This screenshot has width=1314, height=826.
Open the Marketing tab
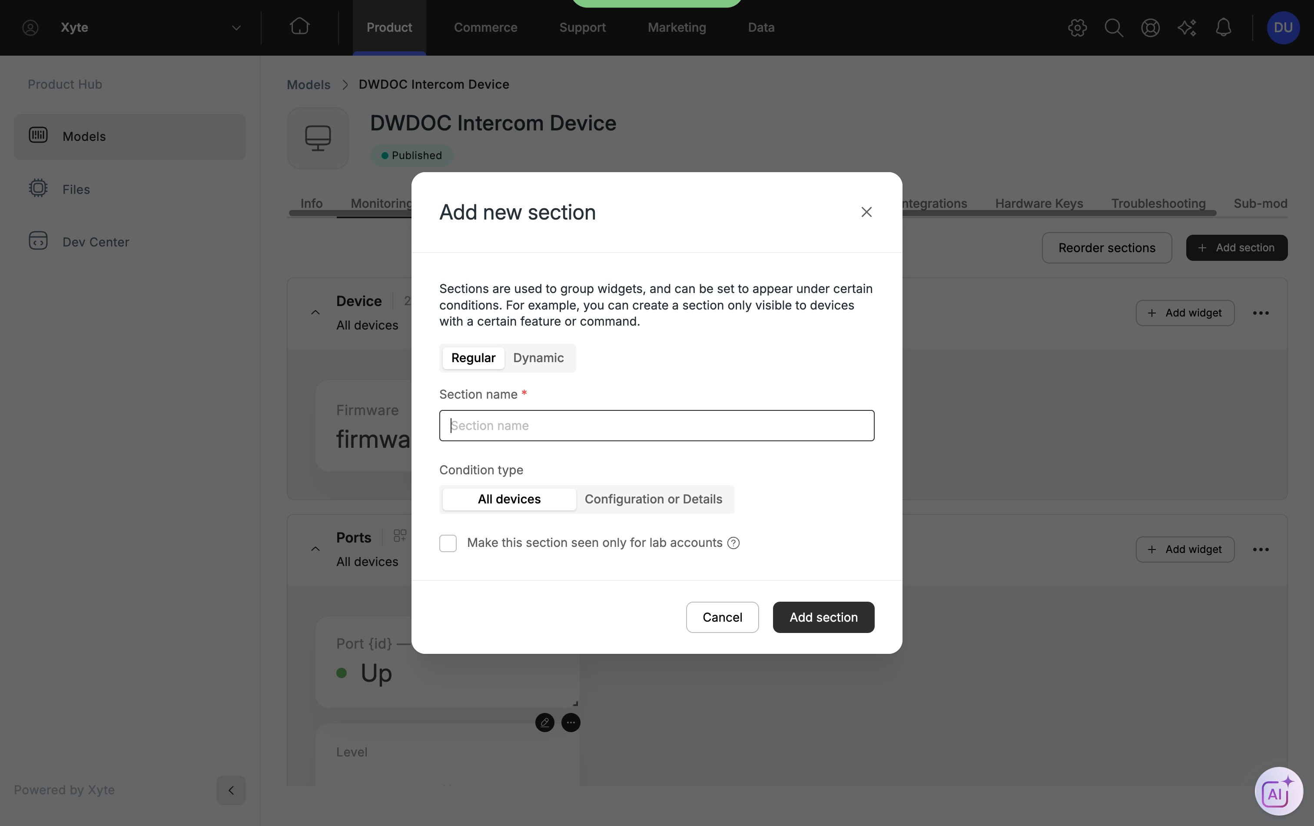click(x=677, y=27)
